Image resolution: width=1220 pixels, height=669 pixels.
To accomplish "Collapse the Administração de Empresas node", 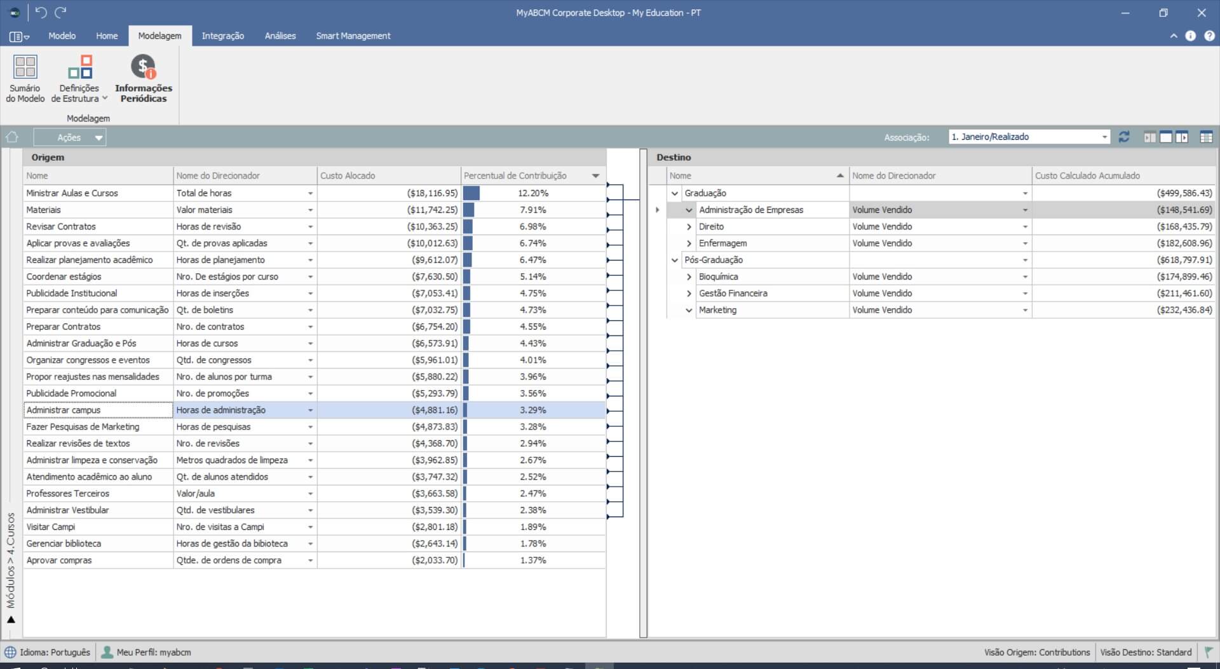I will [x=689, y=210].
